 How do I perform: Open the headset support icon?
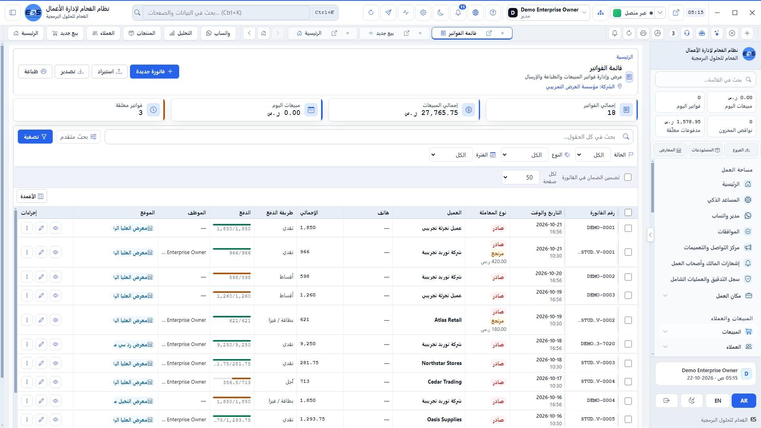[x=687, y=33]
